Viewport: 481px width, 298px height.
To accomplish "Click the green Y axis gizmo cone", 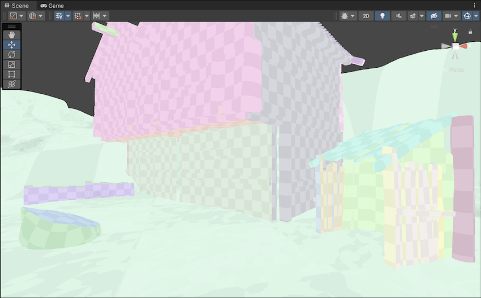I will (x=455, y=36).
